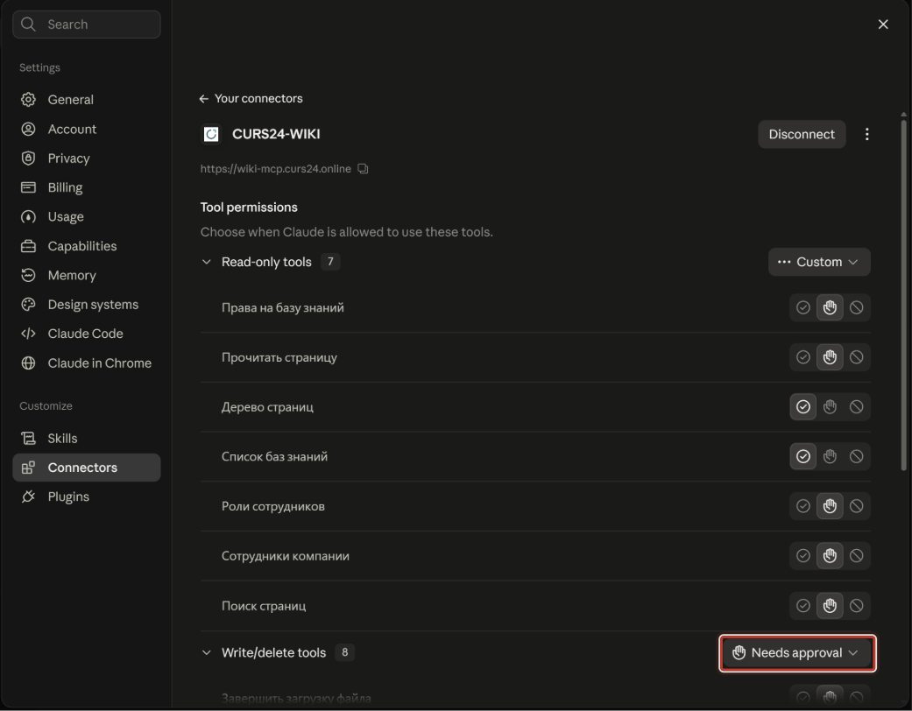
Task: Block the 'Роли сотрудников' tool
Action: pyautogui.click(x=856, y=506)
